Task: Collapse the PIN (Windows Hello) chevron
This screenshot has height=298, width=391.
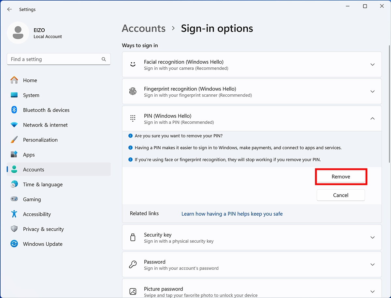Action: [372, 118]
